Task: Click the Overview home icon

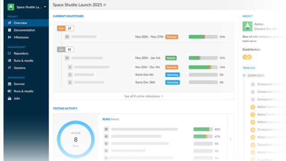Action: click(9, 23)
